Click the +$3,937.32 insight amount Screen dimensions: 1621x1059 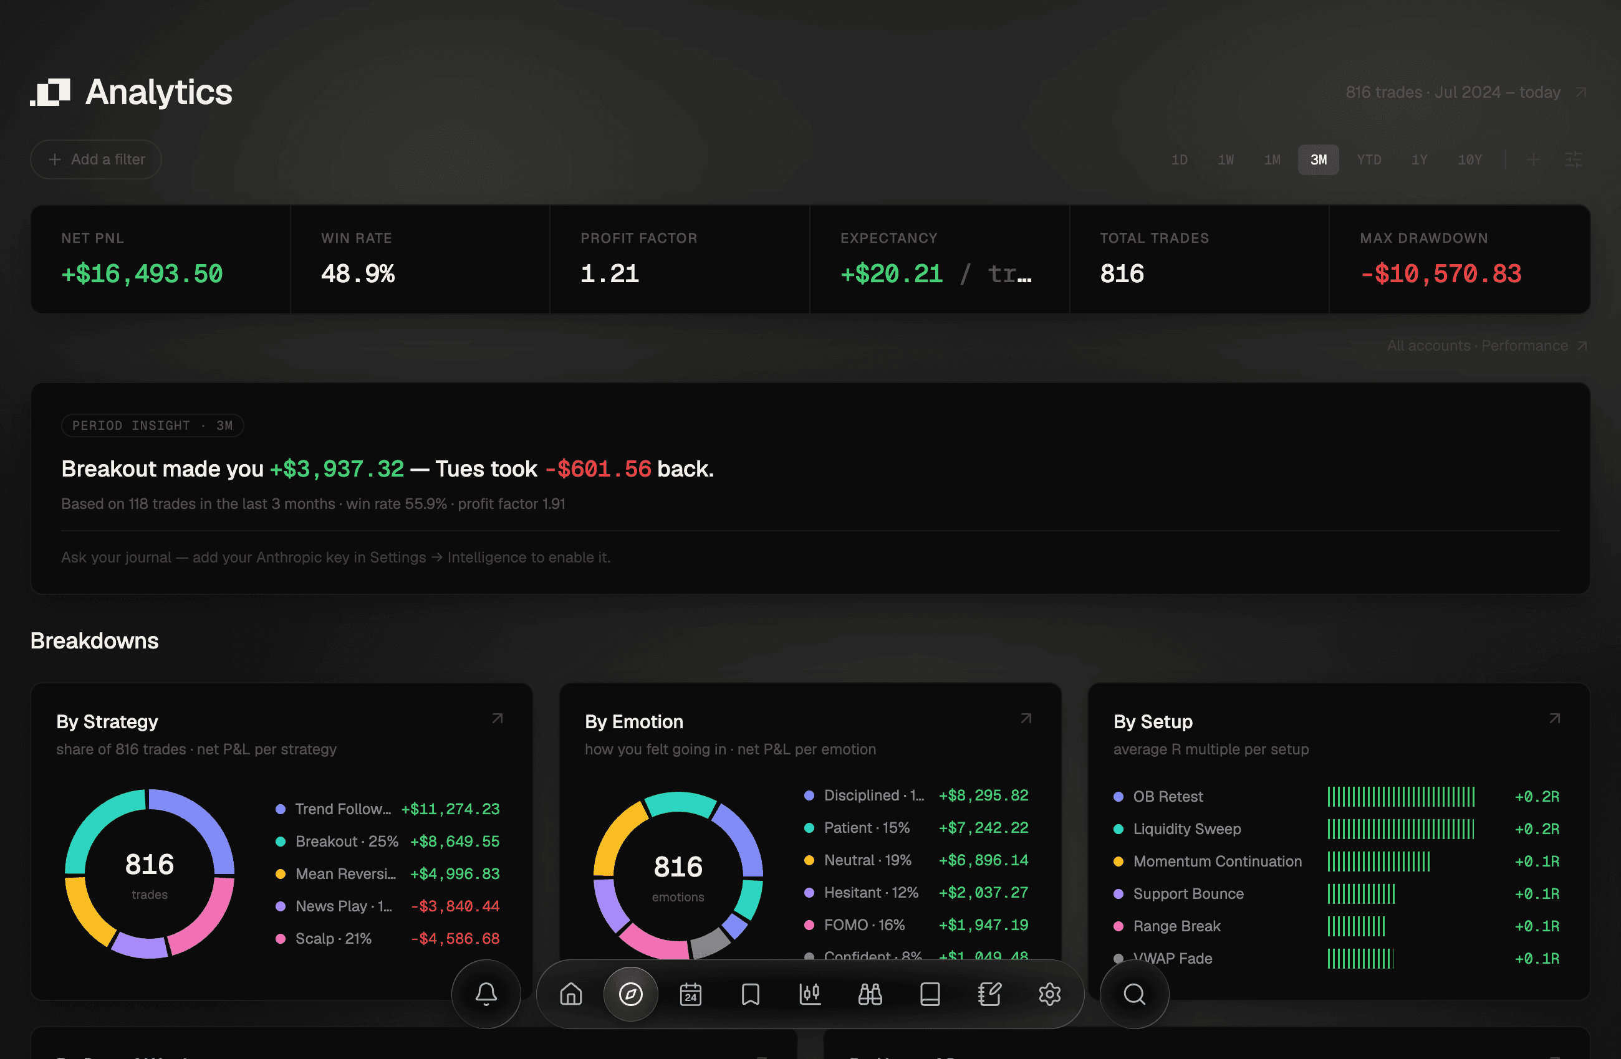(x=337, y=469)
